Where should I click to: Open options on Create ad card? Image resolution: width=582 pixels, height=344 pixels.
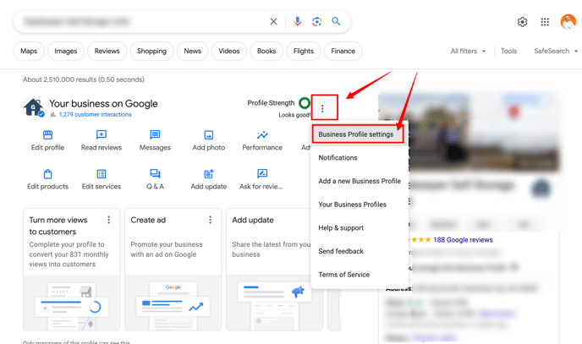pyautogui.click(x=210, y=220)
